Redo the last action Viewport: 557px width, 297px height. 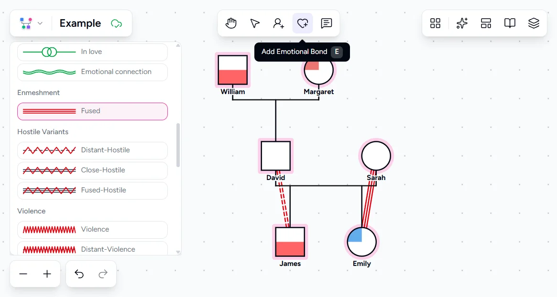pyautogui.click(x=103, y=274)
